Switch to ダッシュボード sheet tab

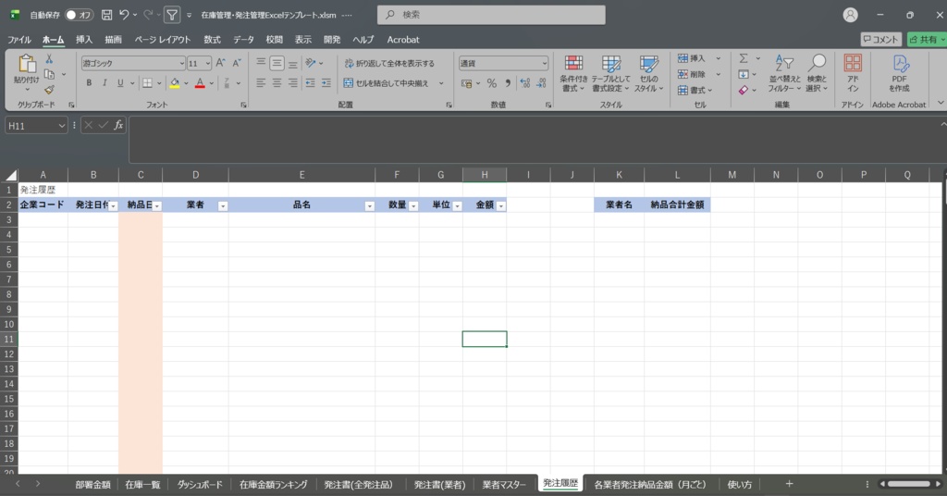[x=200, y=485]
